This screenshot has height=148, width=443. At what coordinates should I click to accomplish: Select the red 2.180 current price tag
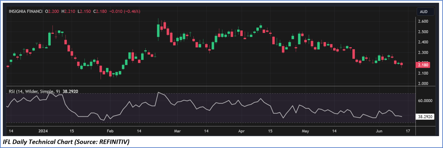tap(424, 65)
